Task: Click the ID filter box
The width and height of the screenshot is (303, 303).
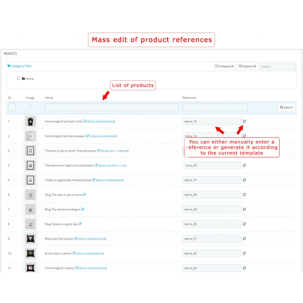Action: coord(12,107)
